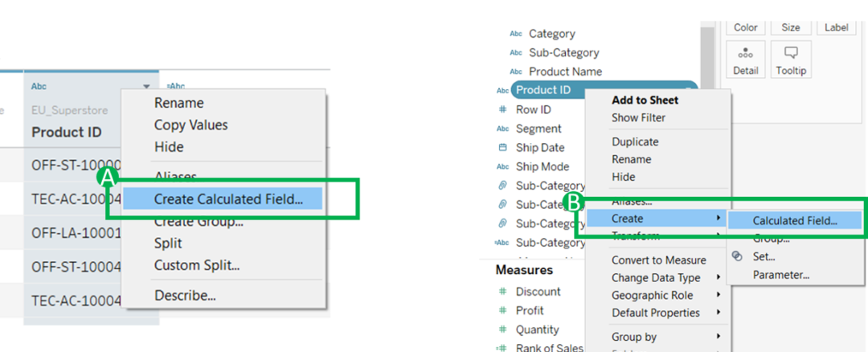This screenshot has width=868, height=352.
Task: Click the Ship Date calendar type icon
Action: pyautogui.click(x=503, y=148)
